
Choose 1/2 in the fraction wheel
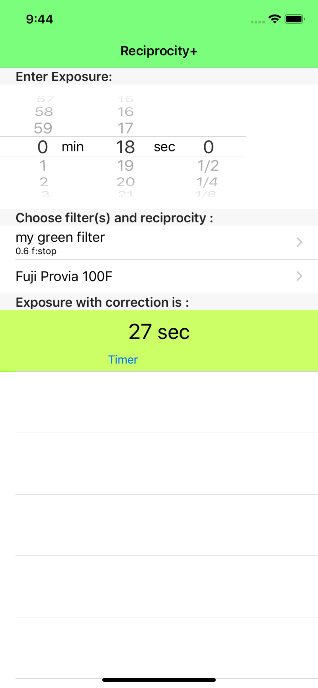[208, 166]
